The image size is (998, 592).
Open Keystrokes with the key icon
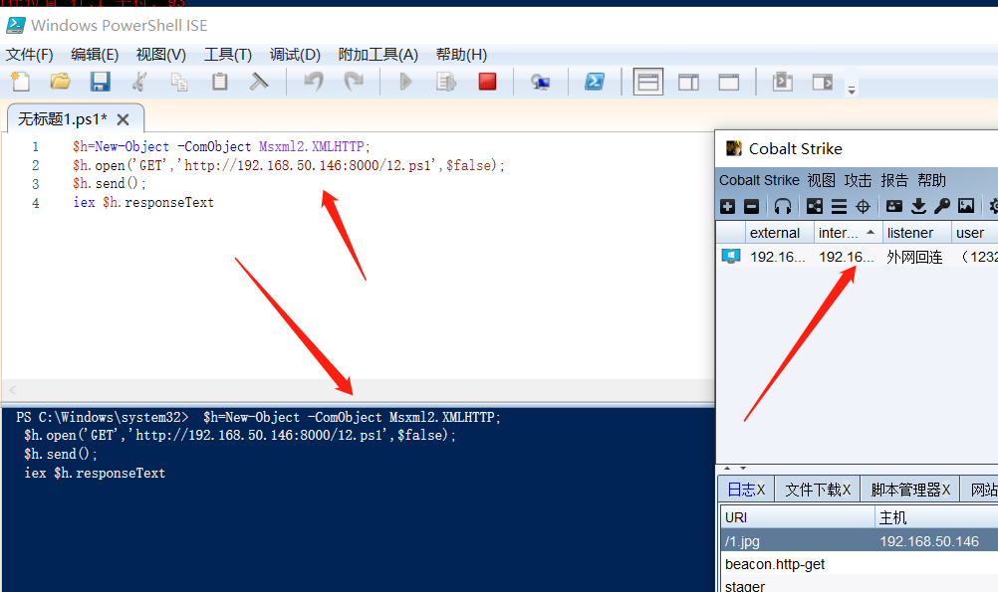tap(942, 206)
